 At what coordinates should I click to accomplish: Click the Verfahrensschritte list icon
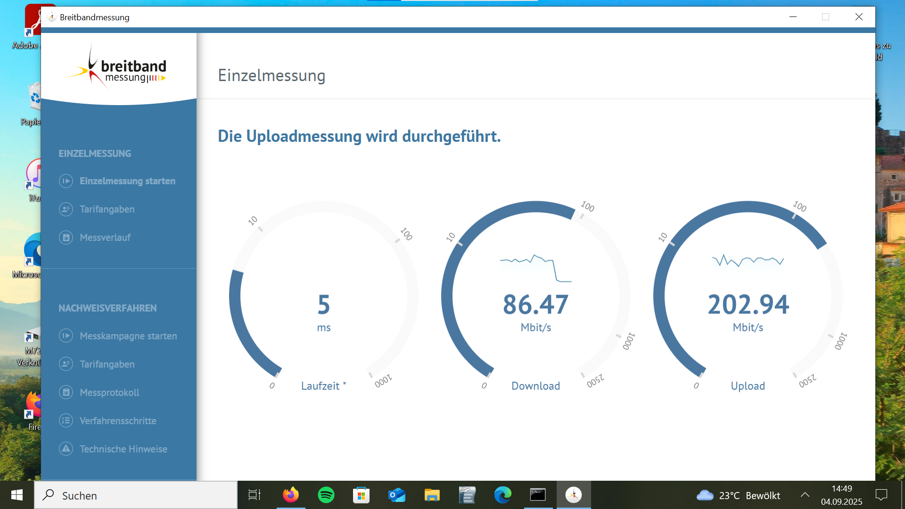click(66, 420)
